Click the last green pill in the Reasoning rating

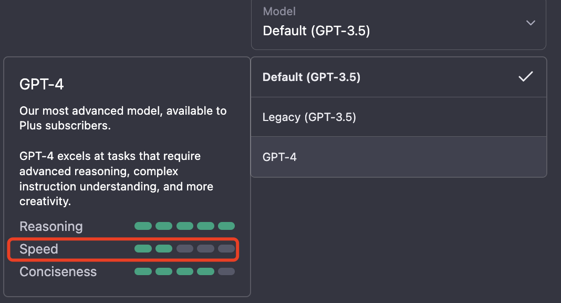point(226,226)
